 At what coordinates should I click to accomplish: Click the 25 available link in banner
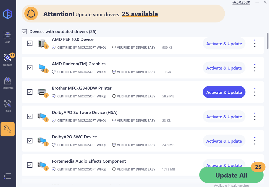[140, 14]
